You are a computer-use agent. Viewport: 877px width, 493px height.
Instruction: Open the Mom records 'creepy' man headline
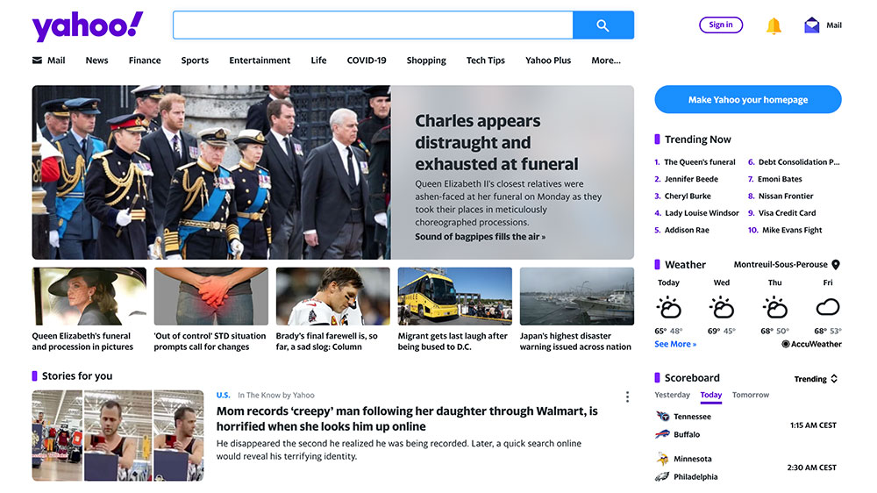coord(407,418)
